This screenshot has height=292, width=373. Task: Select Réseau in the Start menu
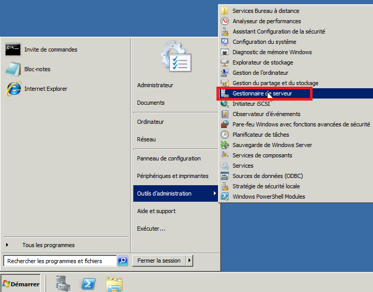[146, 139]
